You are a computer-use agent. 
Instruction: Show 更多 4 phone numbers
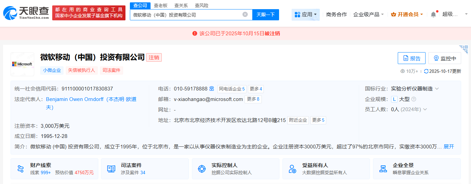[256, 89]
